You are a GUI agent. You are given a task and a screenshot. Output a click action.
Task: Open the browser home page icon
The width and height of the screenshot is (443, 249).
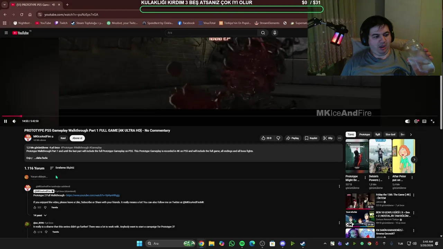point(30,15)
